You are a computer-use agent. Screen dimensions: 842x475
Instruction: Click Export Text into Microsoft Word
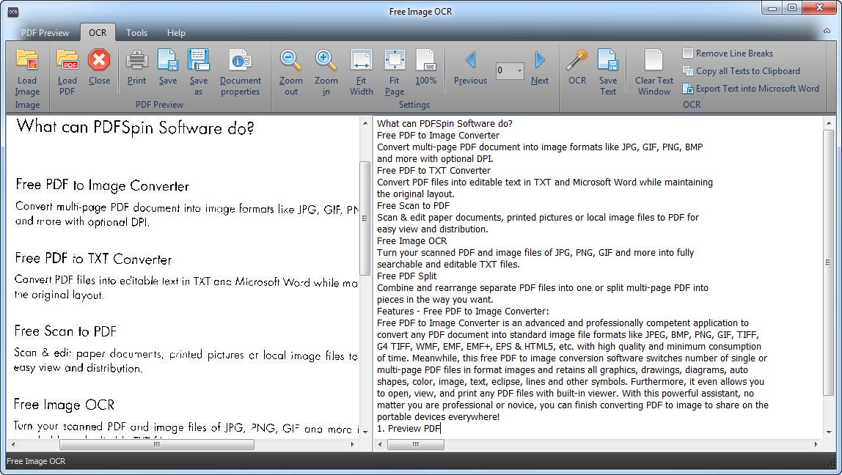tap(751, 89)
